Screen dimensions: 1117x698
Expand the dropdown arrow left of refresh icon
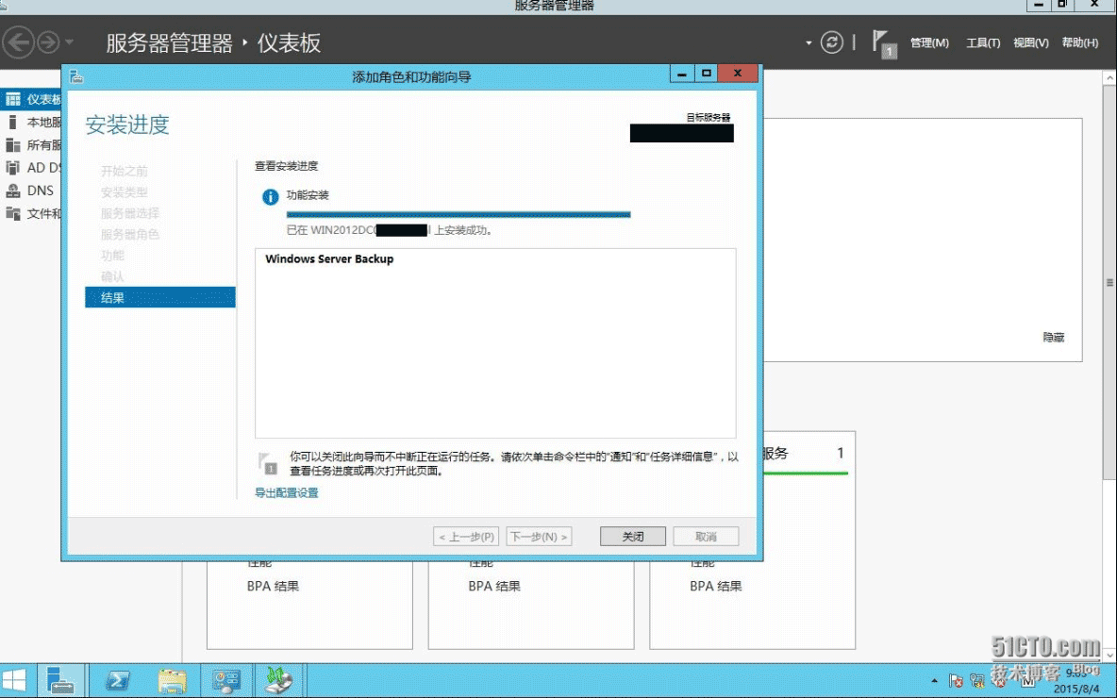pyautogui.click(x=809, y=42)
